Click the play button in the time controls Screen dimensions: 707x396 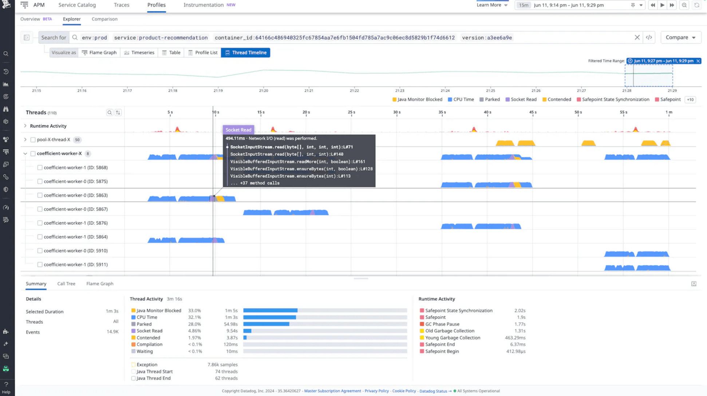point(662,5)
